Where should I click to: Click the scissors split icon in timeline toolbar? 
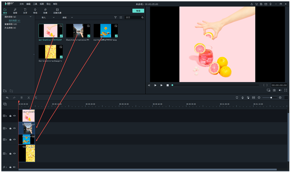29,98
